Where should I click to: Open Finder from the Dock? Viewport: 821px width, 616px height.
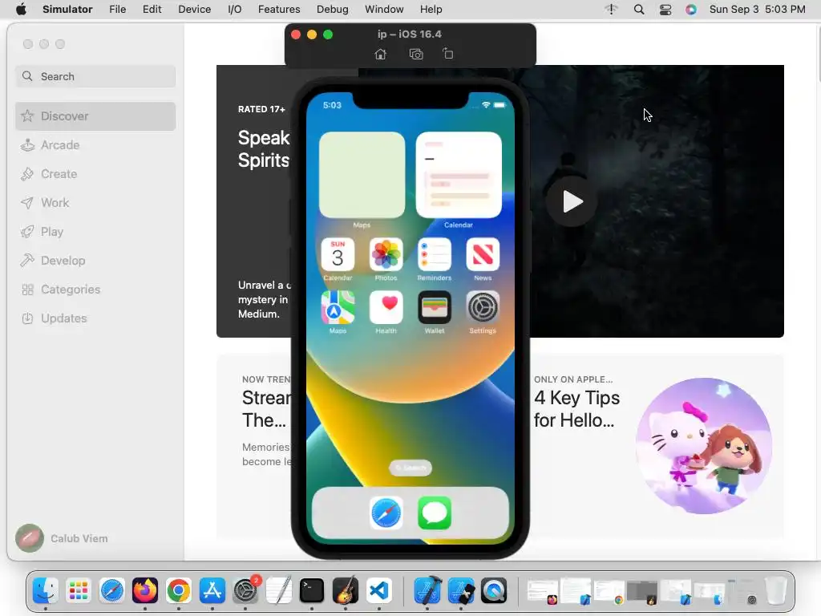pos(46,591)
